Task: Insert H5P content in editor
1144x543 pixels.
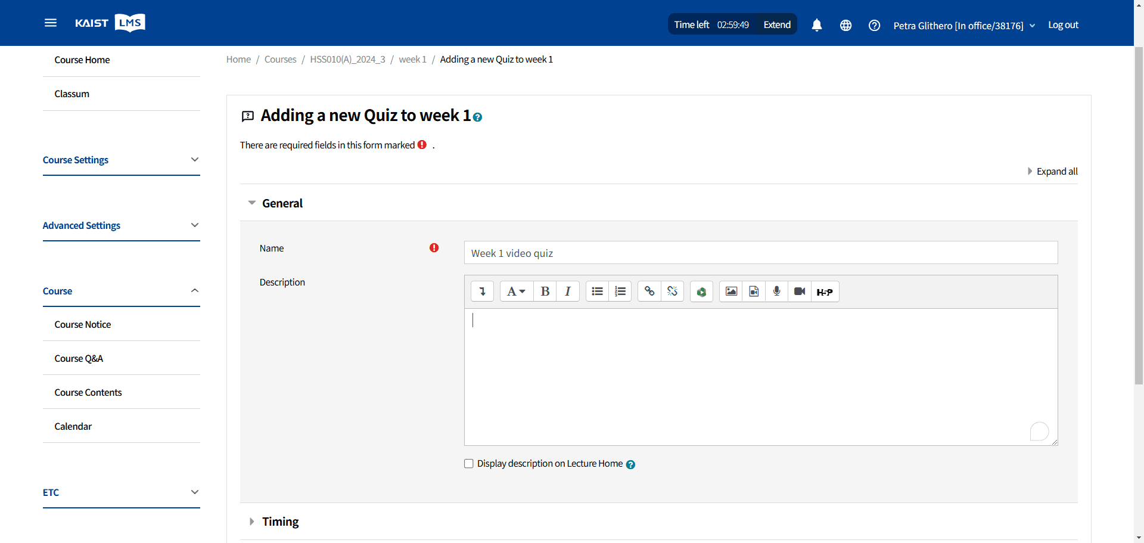Action: click(x=825, y=291)
